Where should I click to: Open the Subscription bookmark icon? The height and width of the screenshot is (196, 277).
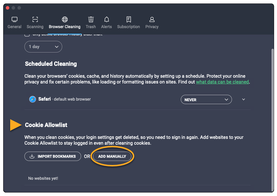coord(129,19)
